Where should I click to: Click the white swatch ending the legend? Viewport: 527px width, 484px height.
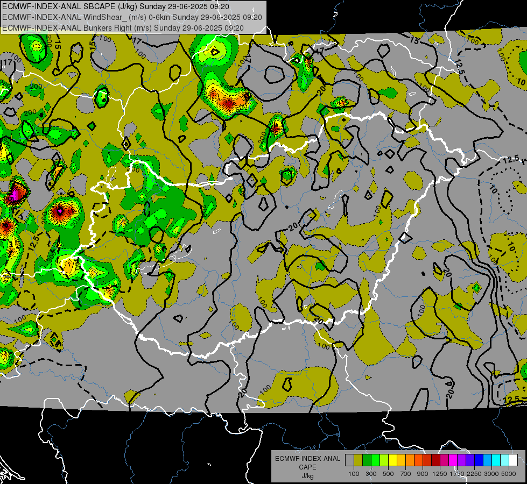[514, 460]
